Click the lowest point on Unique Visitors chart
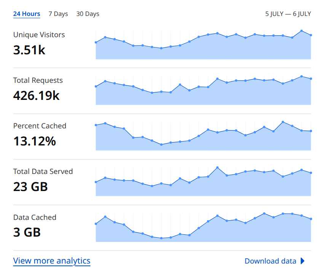Image resolution: width=322 pixels, height=278 pixels. (161, 48)
